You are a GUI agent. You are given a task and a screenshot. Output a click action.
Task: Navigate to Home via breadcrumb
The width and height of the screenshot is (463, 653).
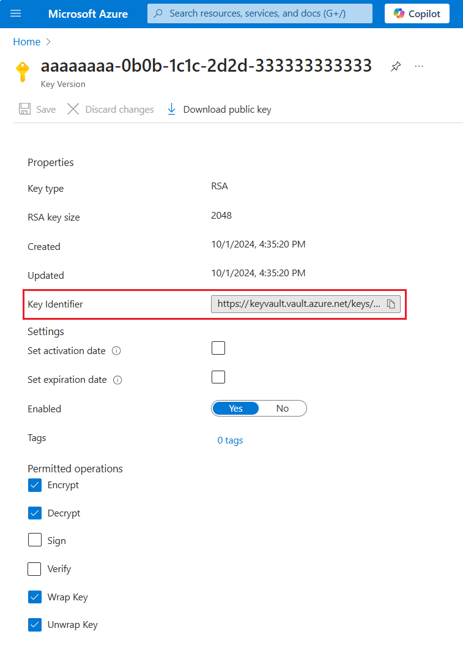pyautogui.click(x=26, y=42)
